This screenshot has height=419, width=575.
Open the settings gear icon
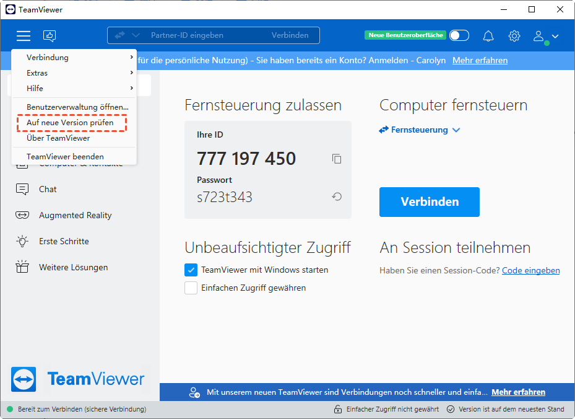514,36
